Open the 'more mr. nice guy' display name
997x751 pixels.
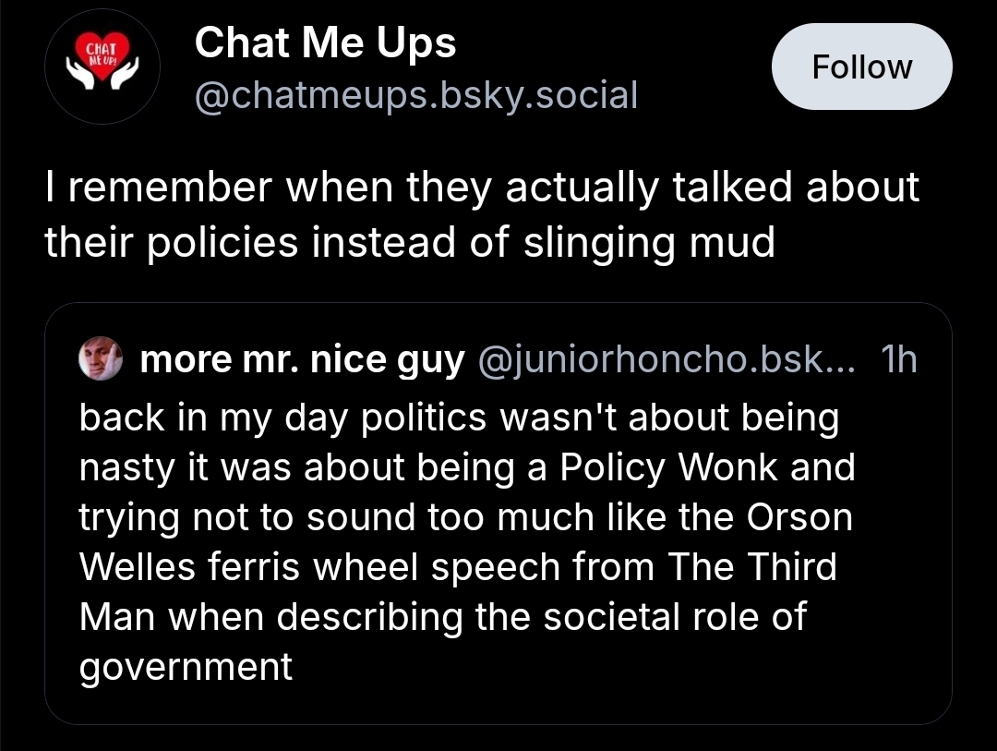[302, 361]
